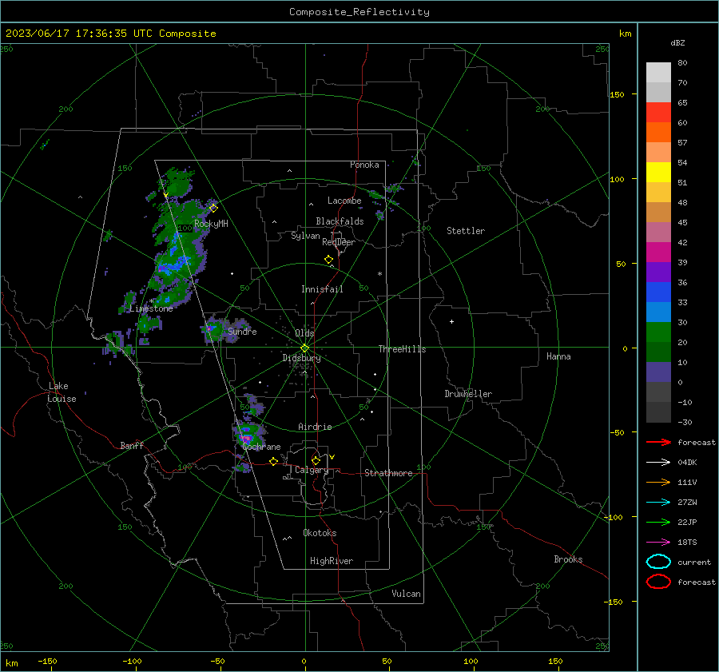Select the cyan 27ZW arrow icon
719x672 pixels.
(658, 503)
